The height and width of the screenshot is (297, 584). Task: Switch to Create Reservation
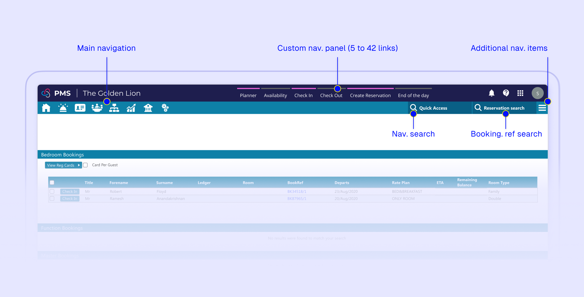[370, 95]
